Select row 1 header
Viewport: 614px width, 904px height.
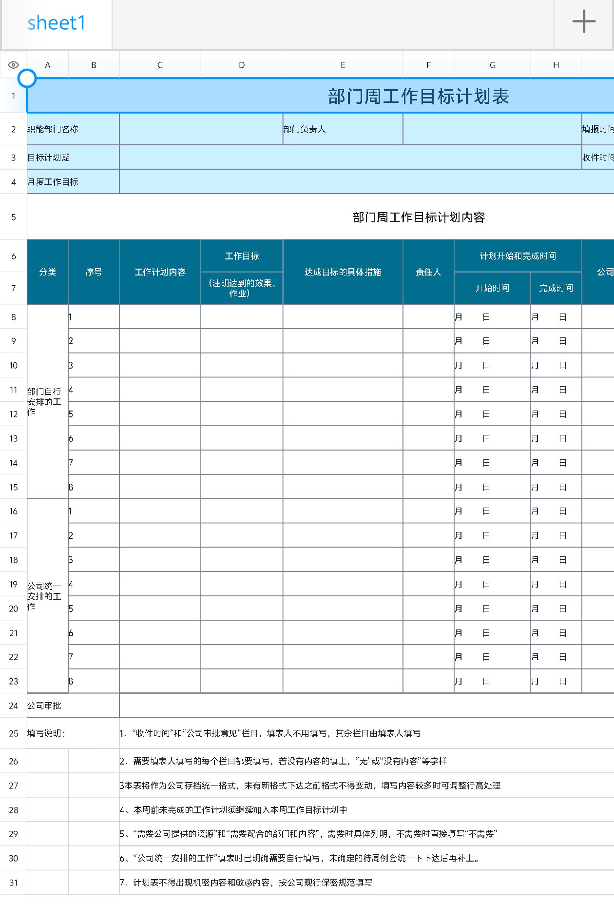point(14,96)
